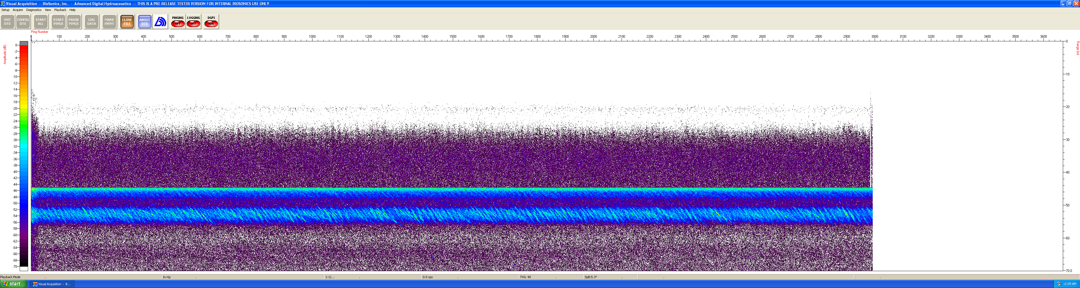Click the 'in.rtp' file name in status bar
The image size is (1080, 288).
coord(167,277)
